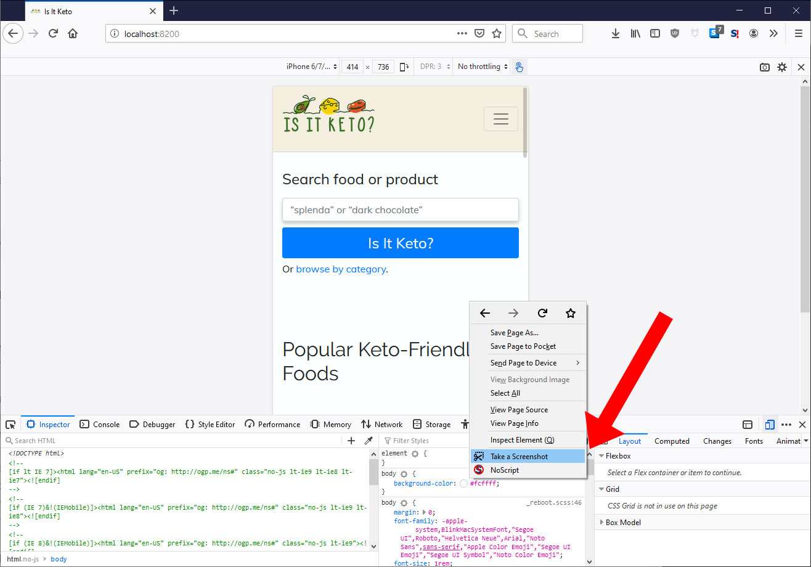Reload page from the context menu

542,313
